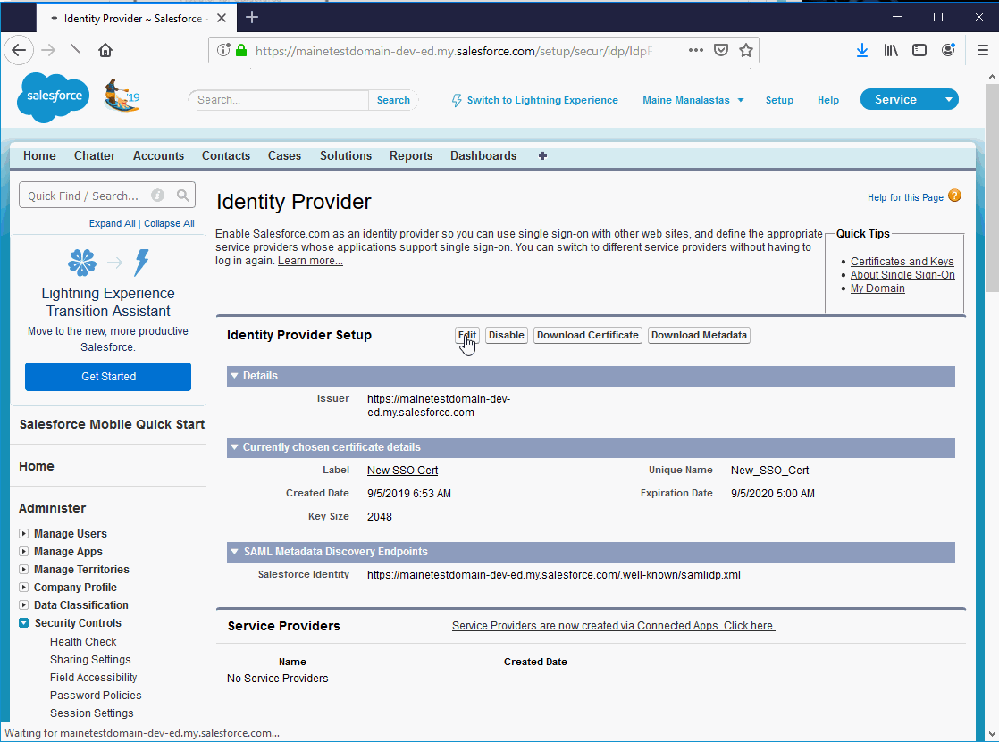Click the padlock icon in the address bar
The width and height of the screenshot is (999, 742).
tap(239, 51)
